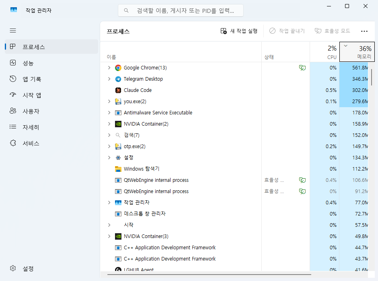Expand the Google Chrome(13) process group
Viewport: 378px width, 281px height.
109,68
